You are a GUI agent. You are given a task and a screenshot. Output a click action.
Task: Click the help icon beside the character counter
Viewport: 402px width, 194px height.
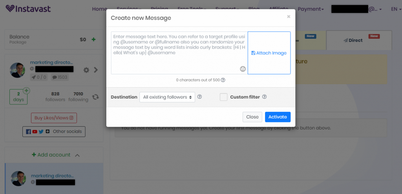[x=223, y=80]
